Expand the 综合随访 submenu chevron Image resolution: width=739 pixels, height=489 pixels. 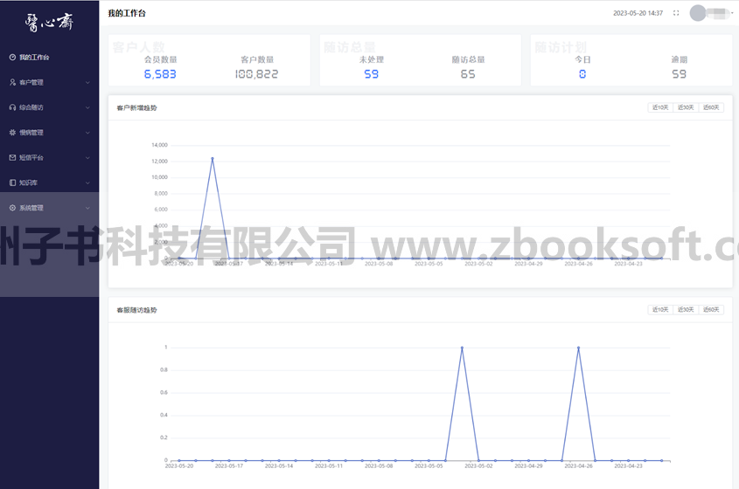click(x=87, y=107)
